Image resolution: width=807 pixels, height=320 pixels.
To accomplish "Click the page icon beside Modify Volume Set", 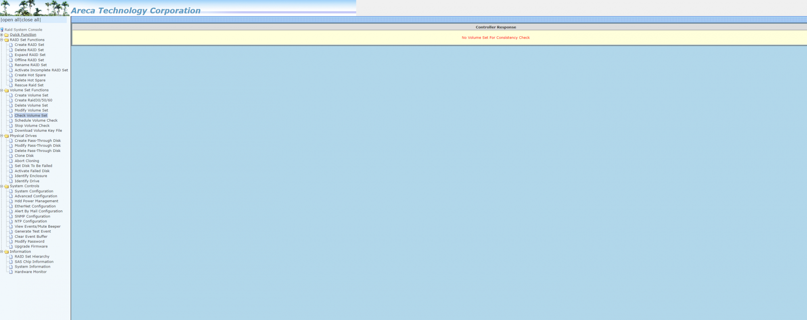I will pos(11,110).
